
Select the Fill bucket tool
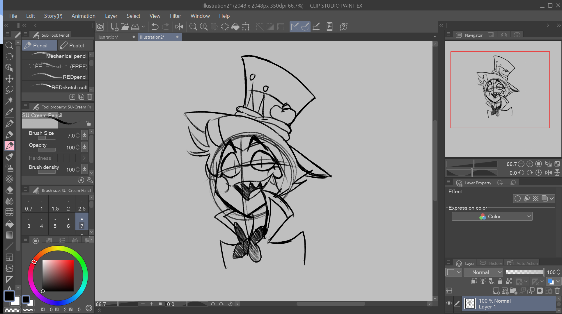coord(9,224)
